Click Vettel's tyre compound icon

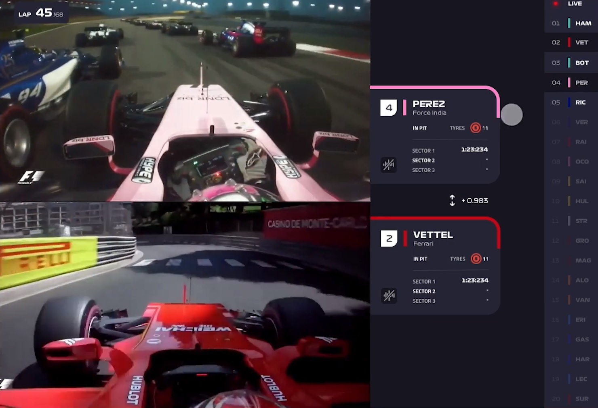pos(476,259)
